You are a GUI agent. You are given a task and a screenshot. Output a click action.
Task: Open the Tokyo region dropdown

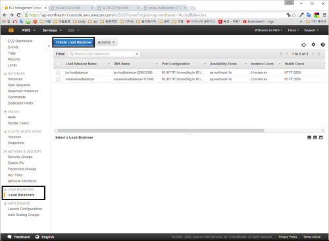(x=293, y=30)
